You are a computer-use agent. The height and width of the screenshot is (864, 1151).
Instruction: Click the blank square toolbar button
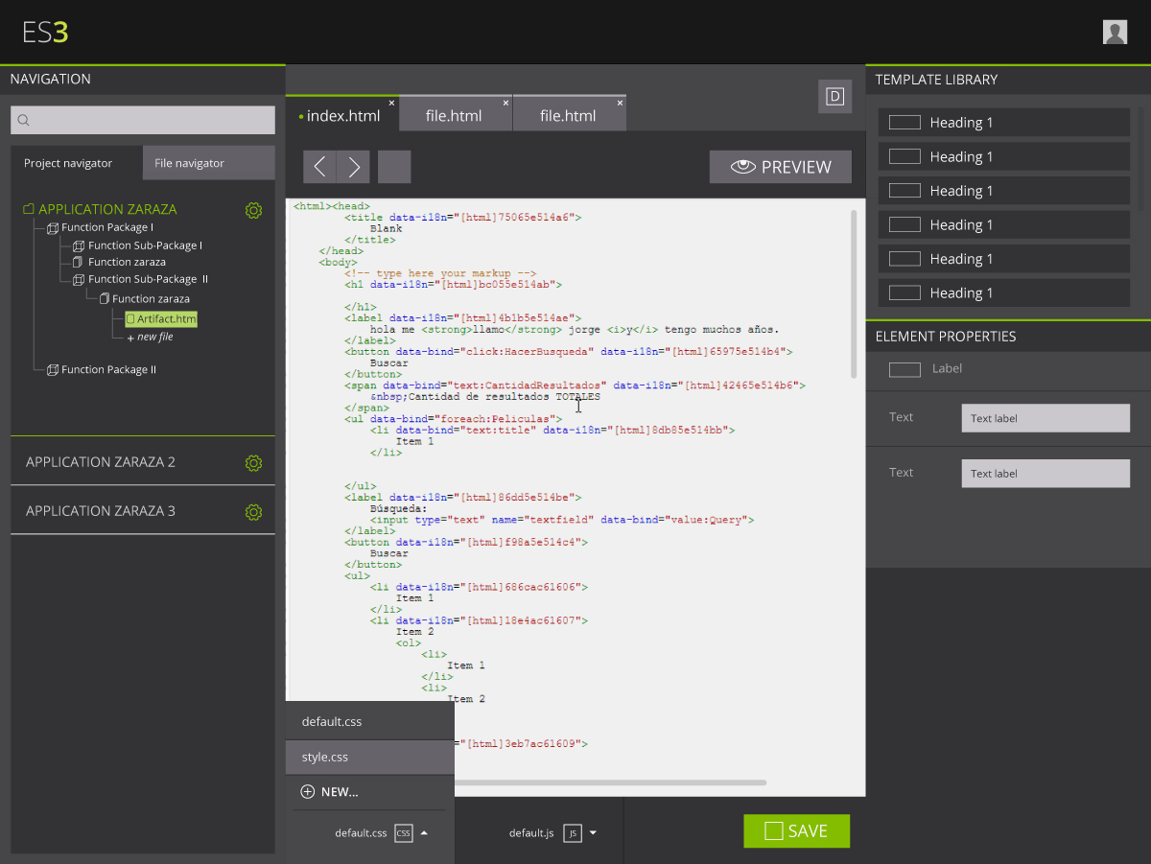394,167
